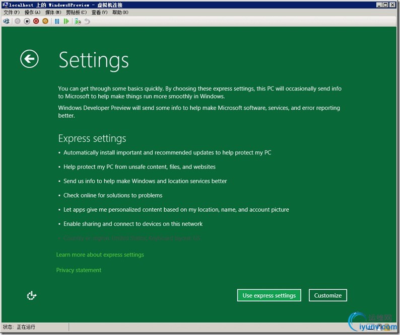Viewport: 400px width, 335px height.
Task: Click the greyed-out Start VM toolbar icon
Action: point(17,22)
